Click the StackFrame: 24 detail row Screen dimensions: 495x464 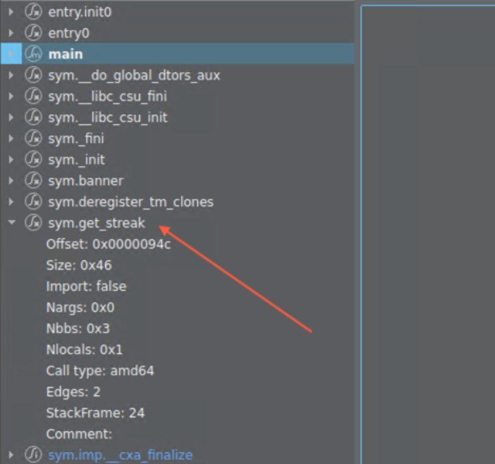click(95, 413)
